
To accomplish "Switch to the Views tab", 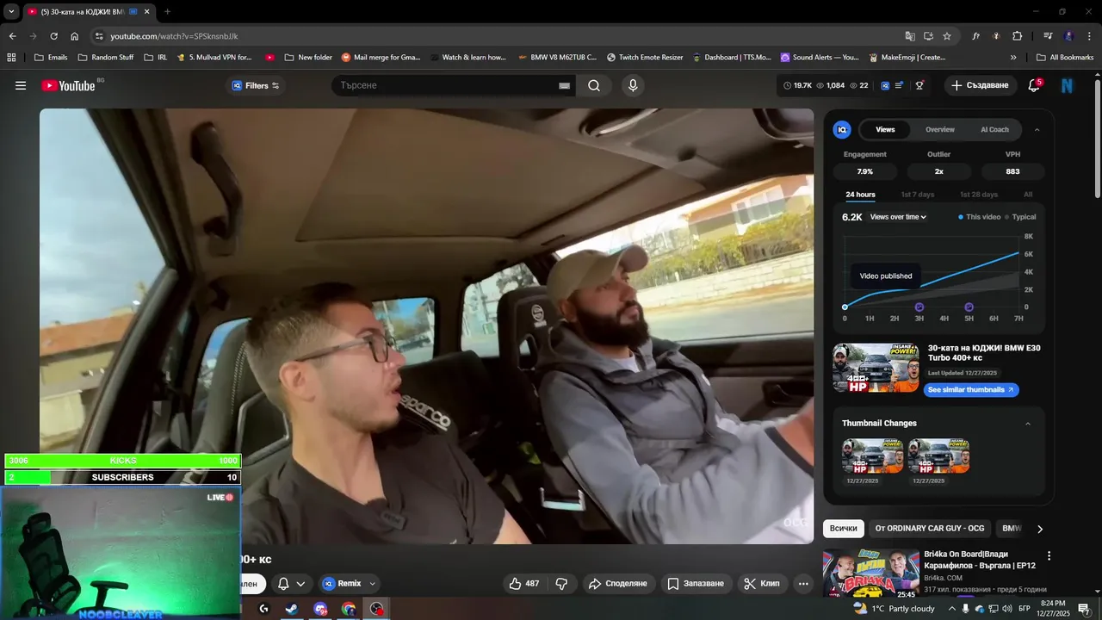I will 885,129.
